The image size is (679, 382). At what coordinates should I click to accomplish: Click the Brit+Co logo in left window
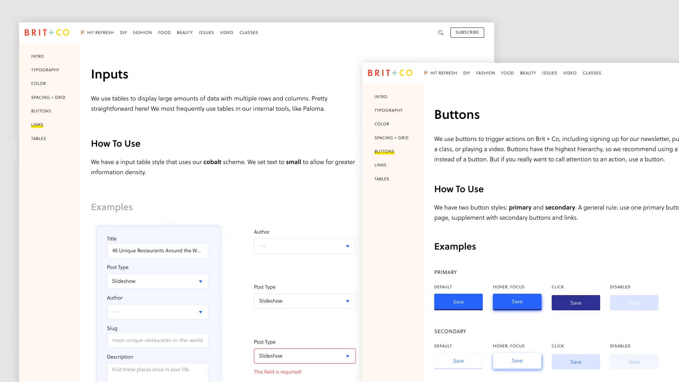click(x=47, y=33)
